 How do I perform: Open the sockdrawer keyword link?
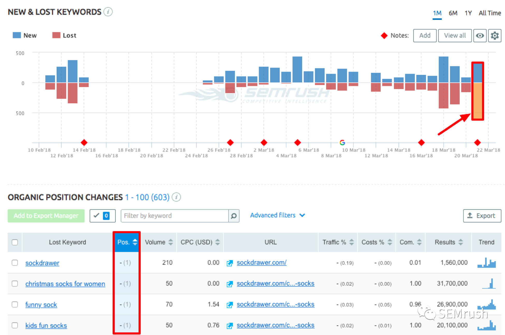click(42, 263)
